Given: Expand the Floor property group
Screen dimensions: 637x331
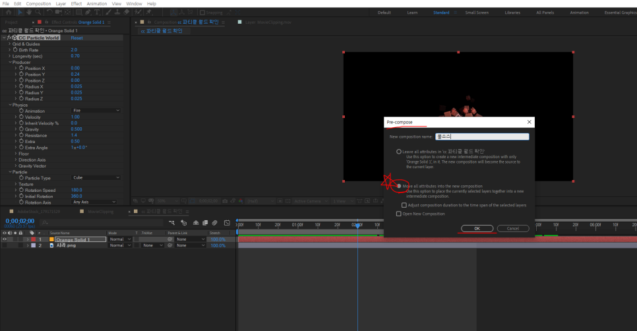Looking at the screenshot, I should coord(16,154).
